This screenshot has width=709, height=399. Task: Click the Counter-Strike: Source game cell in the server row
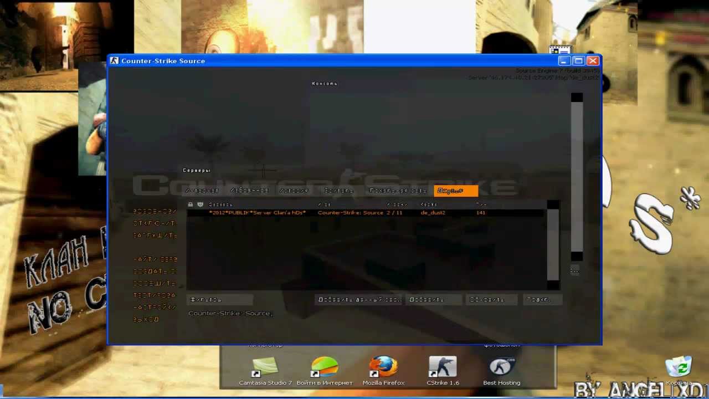tap(350, 213)
